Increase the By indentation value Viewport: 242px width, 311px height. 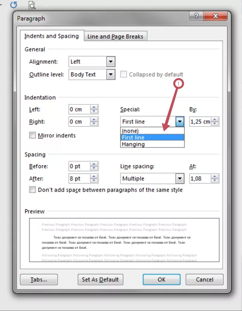[x=215, y=119]
